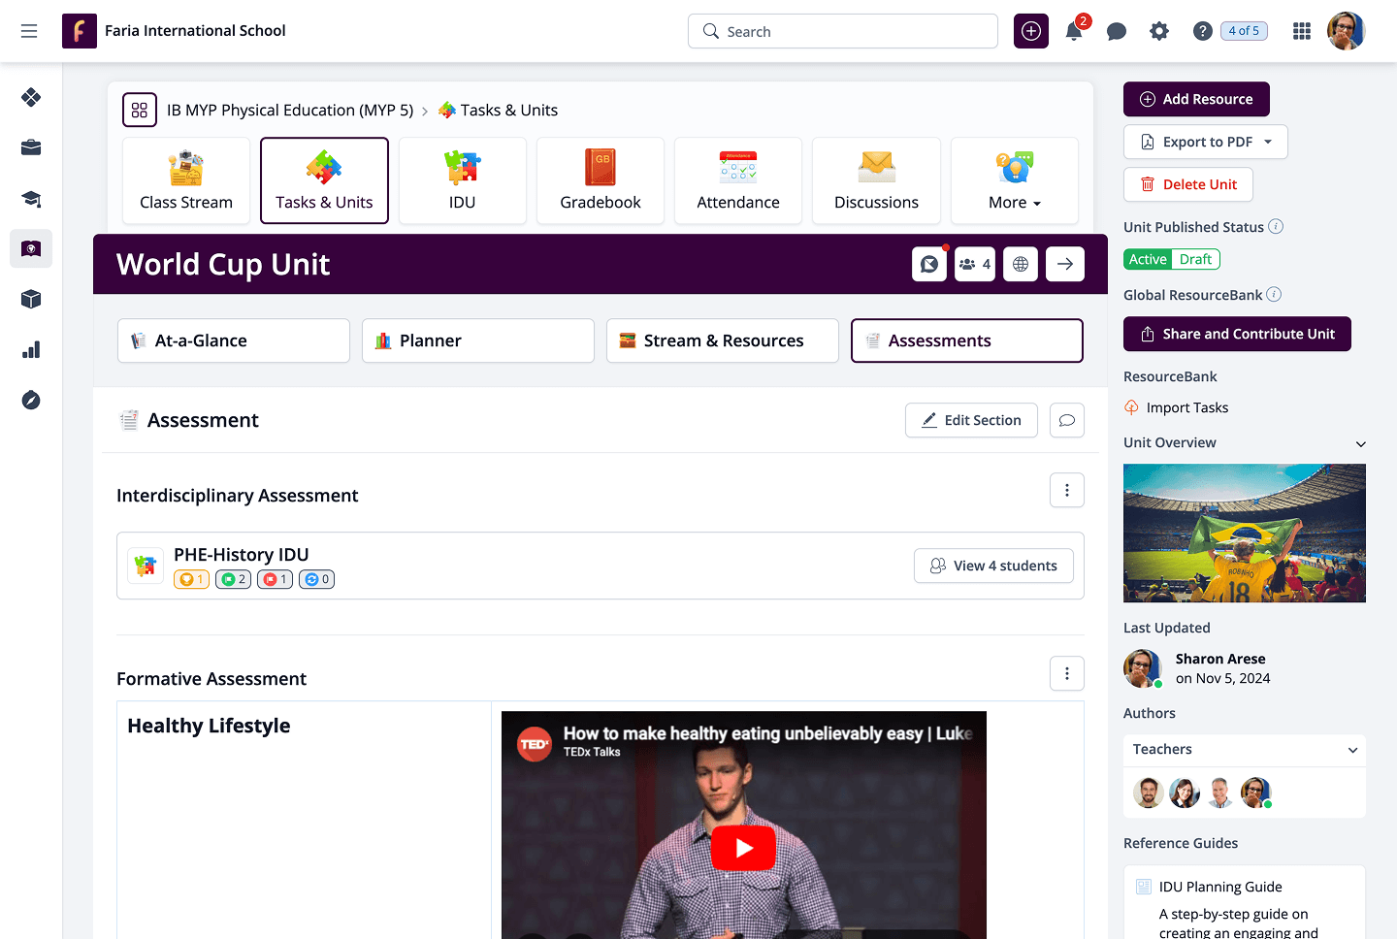1397x939 pixels.
Task: Click the Delete Unit button
Action: (1188, 184)
